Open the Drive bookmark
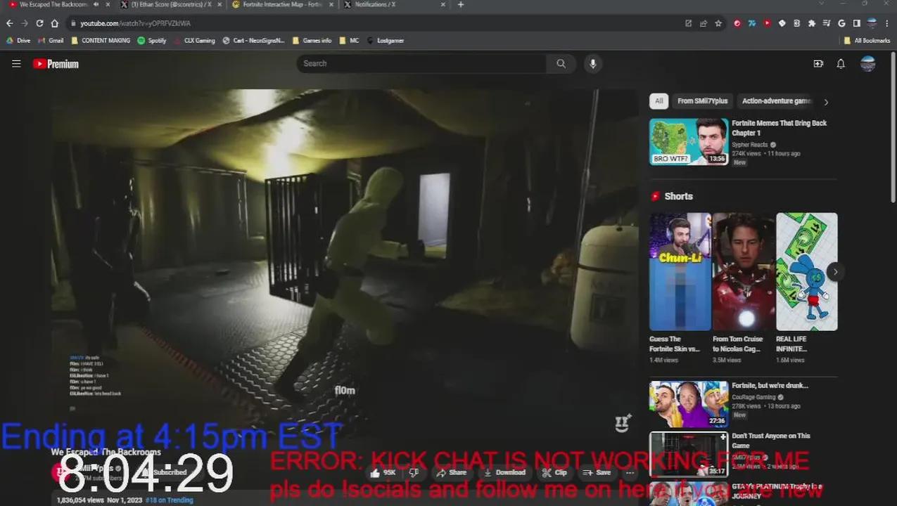Image resolution: width=897 pixels, height=506 pixels. pos(19,41)
